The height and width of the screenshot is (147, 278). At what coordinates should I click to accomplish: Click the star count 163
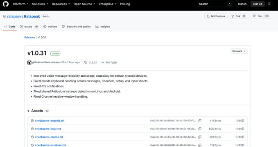click(x=267, y=16)
